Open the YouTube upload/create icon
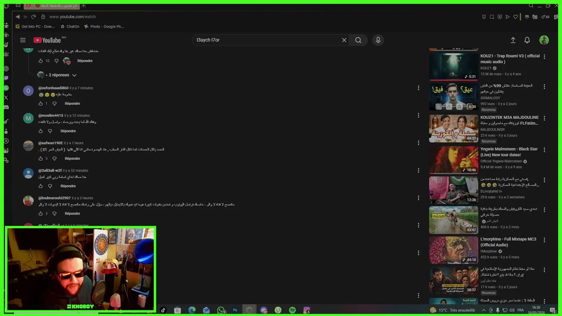The height and width of the screenshot is (316, 562). [x=513, y=40]
